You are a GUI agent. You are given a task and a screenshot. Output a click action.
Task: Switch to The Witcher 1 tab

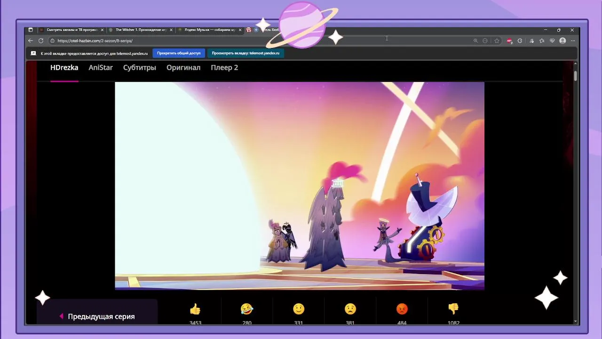point(141,30)
